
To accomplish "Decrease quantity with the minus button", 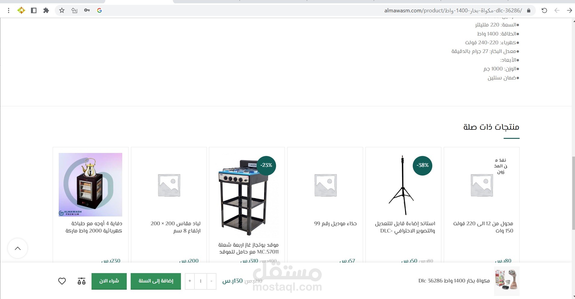I will [x=211, y=281].
